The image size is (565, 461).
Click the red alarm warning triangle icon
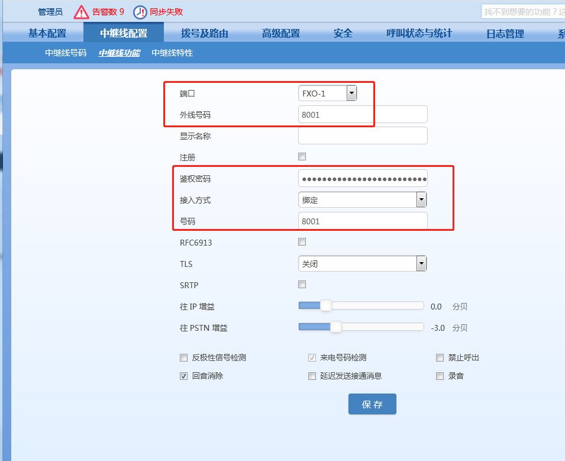click(81, 12)
